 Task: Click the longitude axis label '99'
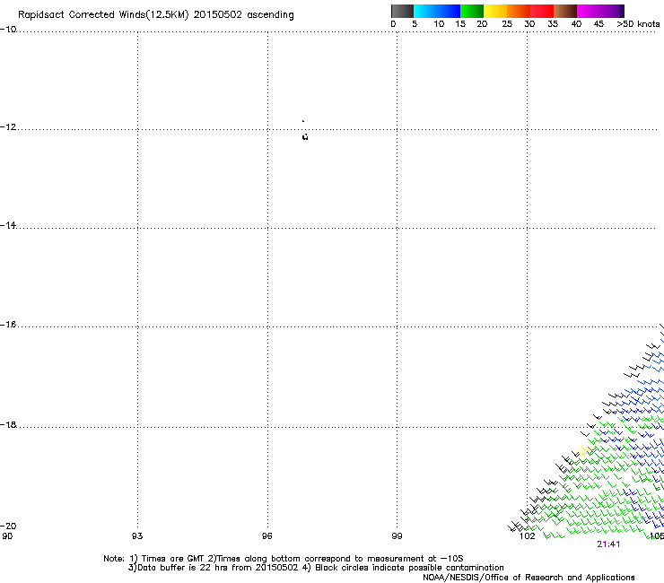point(397,536)
